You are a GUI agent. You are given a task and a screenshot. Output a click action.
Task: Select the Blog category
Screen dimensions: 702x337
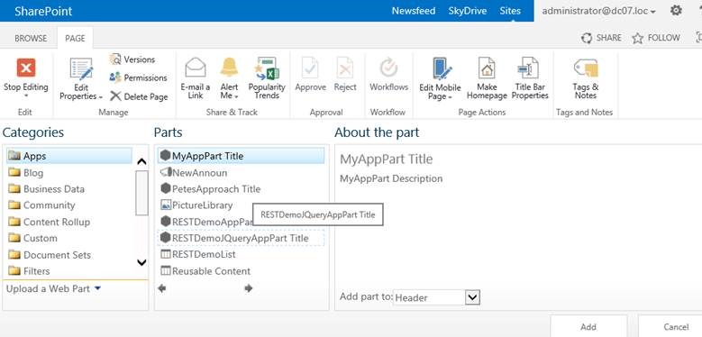coord(69,173)
